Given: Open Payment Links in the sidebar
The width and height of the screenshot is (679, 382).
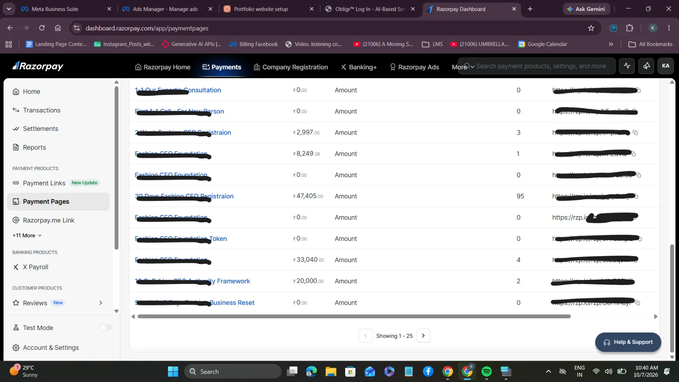Looking at the screenshot, I should coord(44,183).
